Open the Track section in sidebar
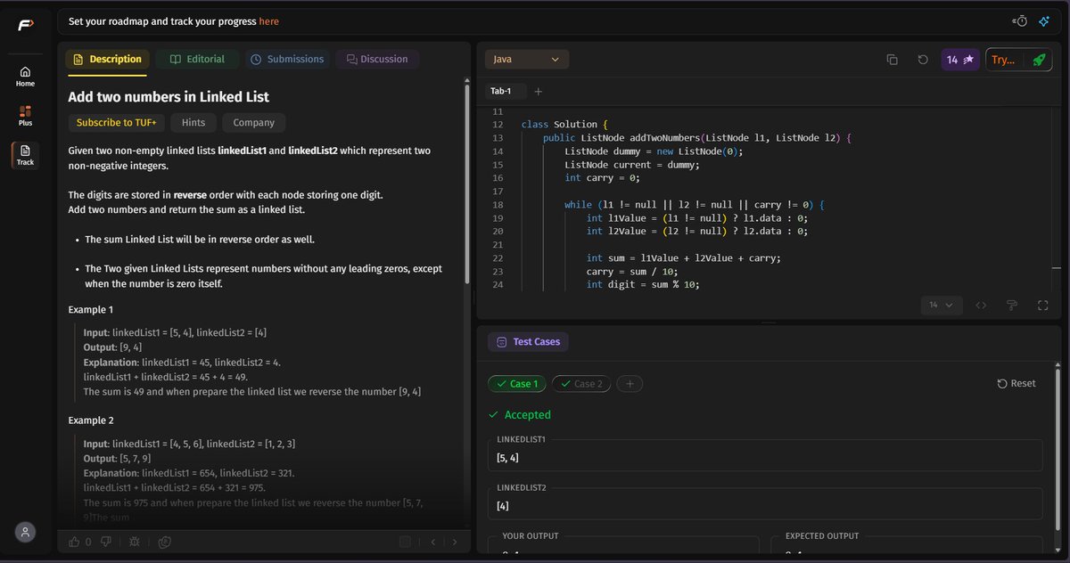 click(25, 155)
